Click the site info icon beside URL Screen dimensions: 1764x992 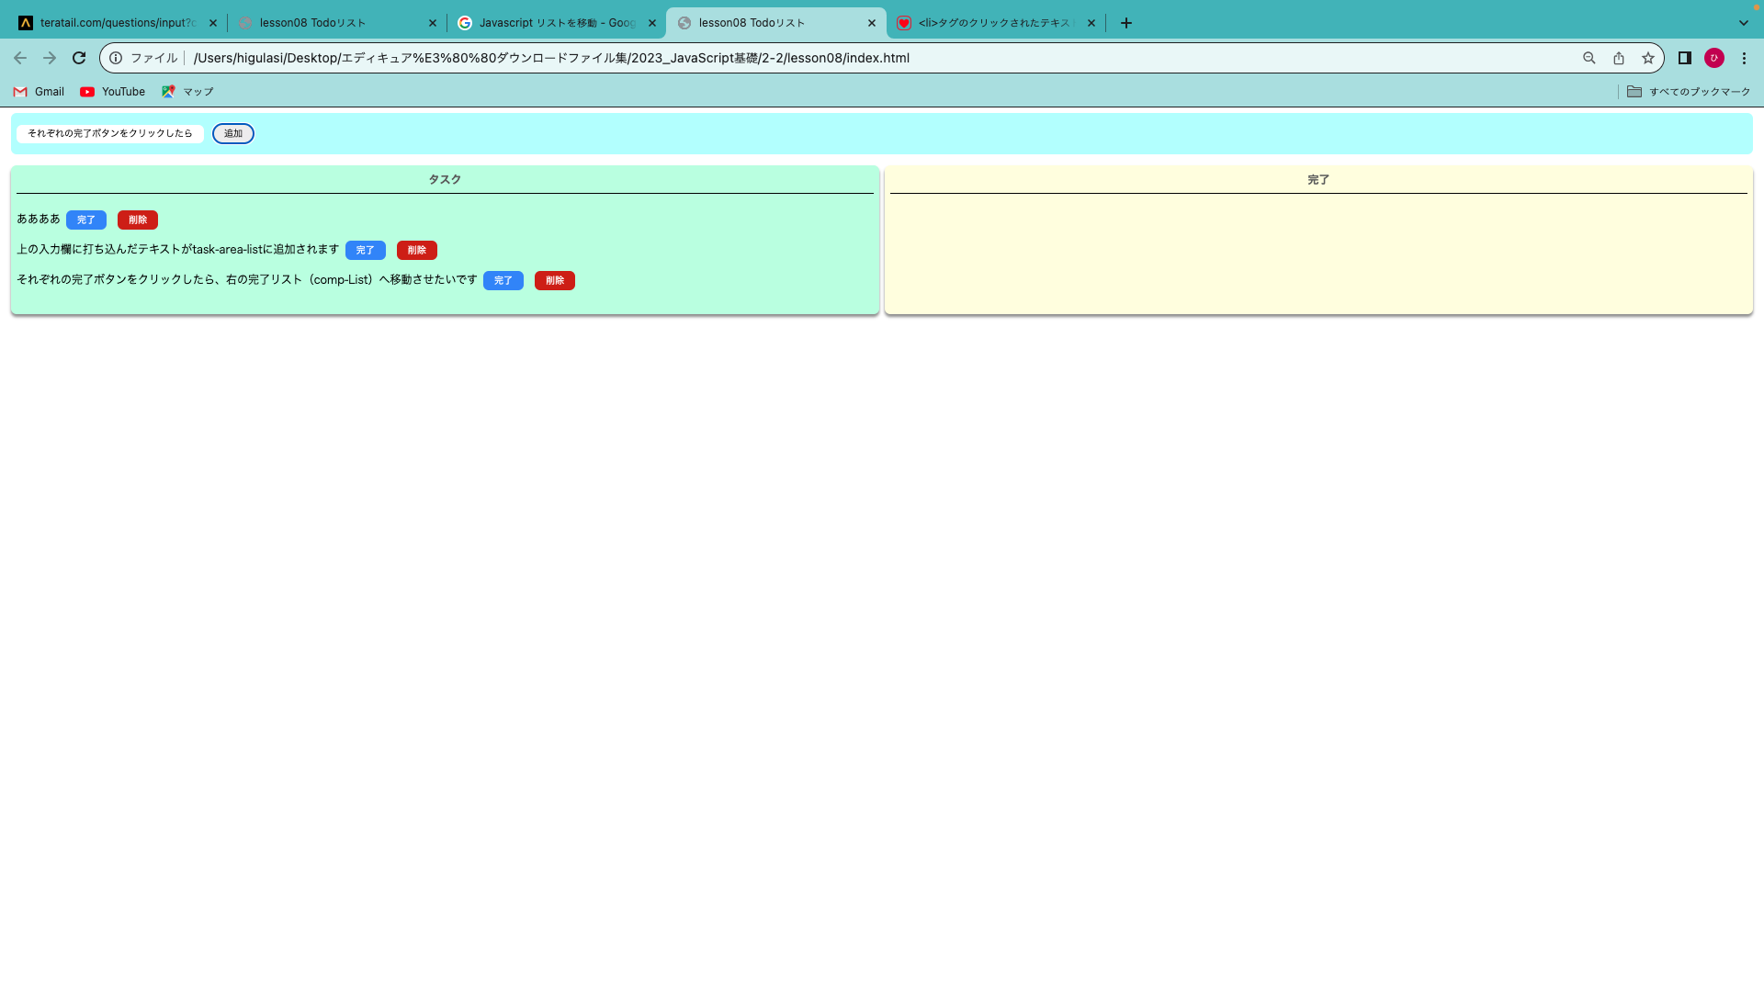point(116,58)
